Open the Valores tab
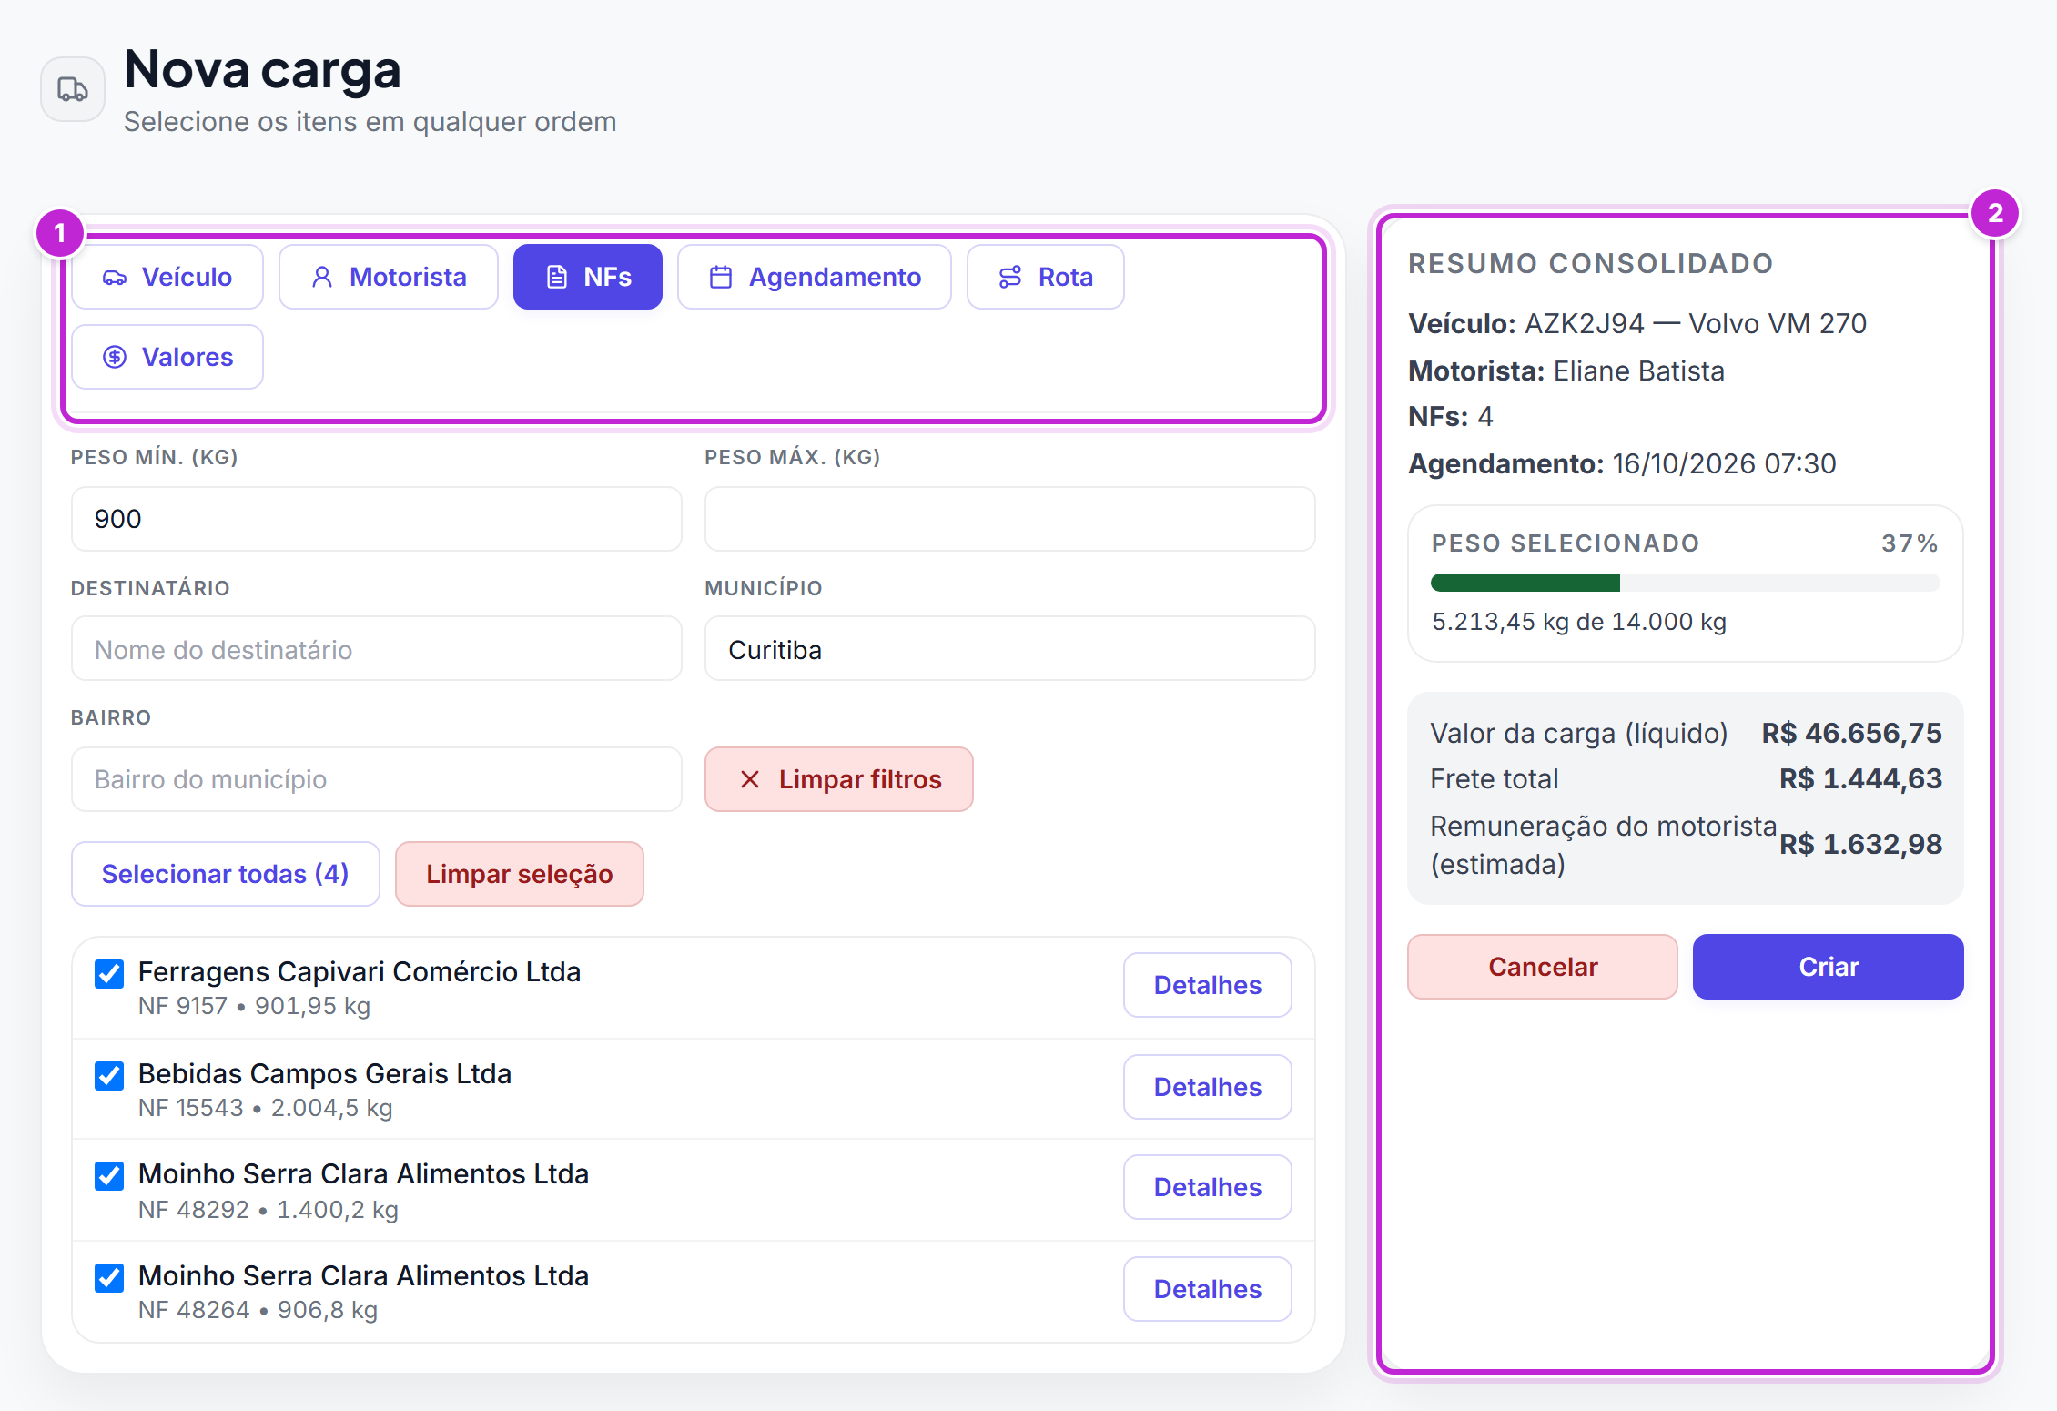This screenshot has height=1411, width=2057. [167, 357]
